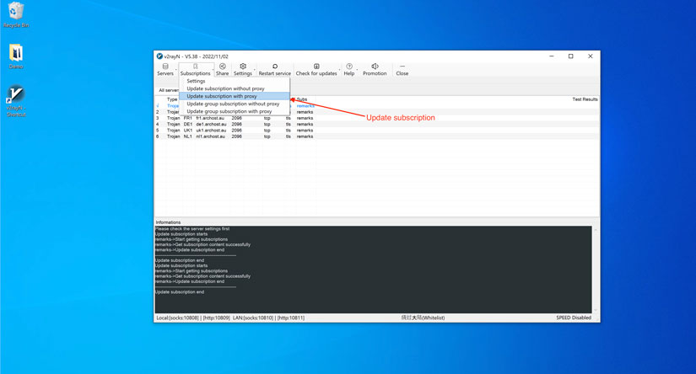696x374 pixels.
Task: Click the Promotion megaphone icon
Action: click(x=375, y=69)
